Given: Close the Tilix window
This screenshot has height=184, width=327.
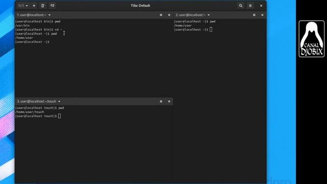Looking at the screenshot, I should tap(261, 6).
